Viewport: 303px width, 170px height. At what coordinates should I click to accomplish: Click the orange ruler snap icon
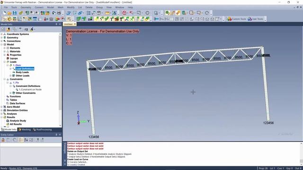[178, 13]
